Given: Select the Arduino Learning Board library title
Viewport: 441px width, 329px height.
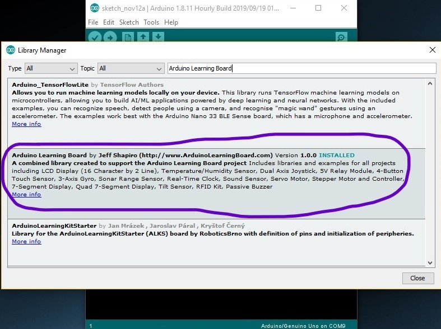Looking at the screenshot, I should [49, 155].
